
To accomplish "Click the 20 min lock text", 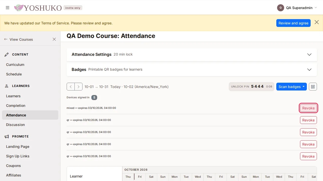I will pyautogui.click(x=123, y=54).
